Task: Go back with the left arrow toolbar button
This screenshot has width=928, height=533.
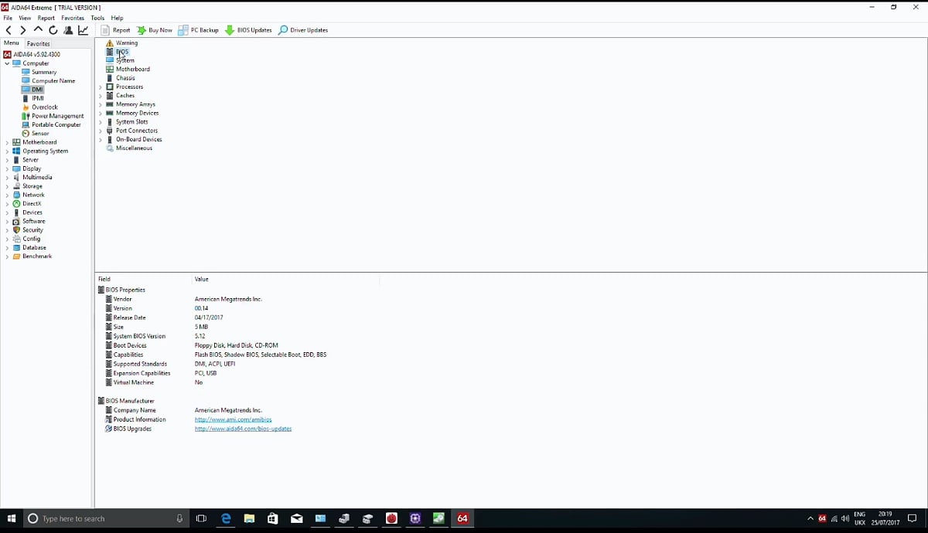Action: click(x=9, y=30)
